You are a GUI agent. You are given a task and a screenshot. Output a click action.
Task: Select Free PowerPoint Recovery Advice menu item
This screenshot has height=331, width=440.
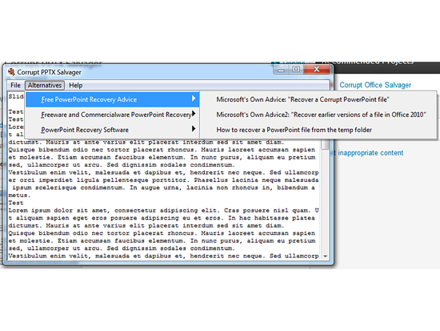(x=113, y=99)
